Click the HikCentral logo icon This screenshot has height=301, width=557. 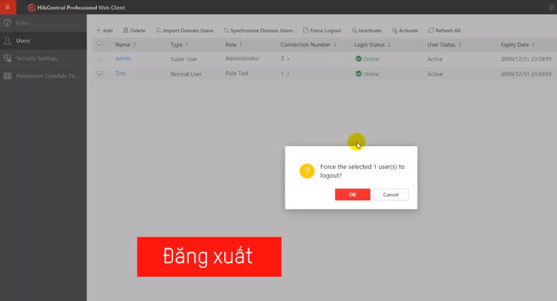coord(32,7)
